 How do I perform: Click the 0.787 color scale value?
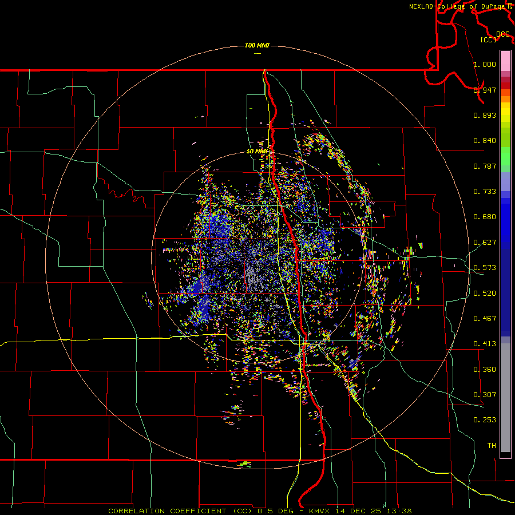click(x=485, y=166)
